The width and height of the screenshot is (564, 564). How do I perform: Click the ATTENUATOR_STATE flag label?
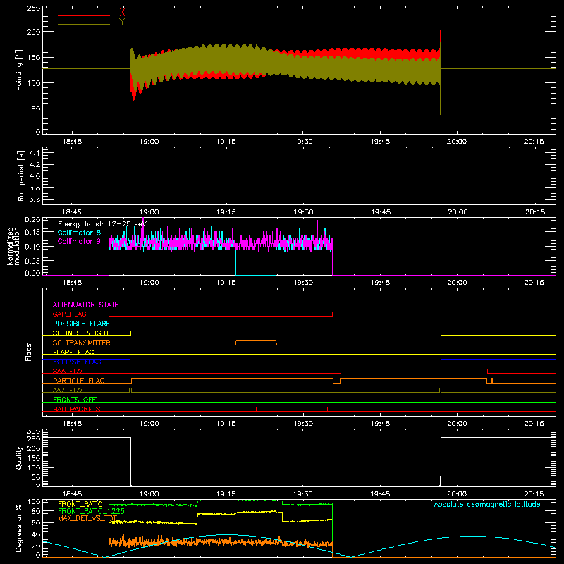[x=85, y=305]
